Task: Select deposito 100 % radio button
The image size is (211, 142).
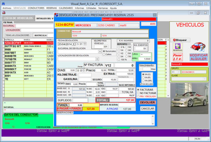Action: tap(119, 59)
